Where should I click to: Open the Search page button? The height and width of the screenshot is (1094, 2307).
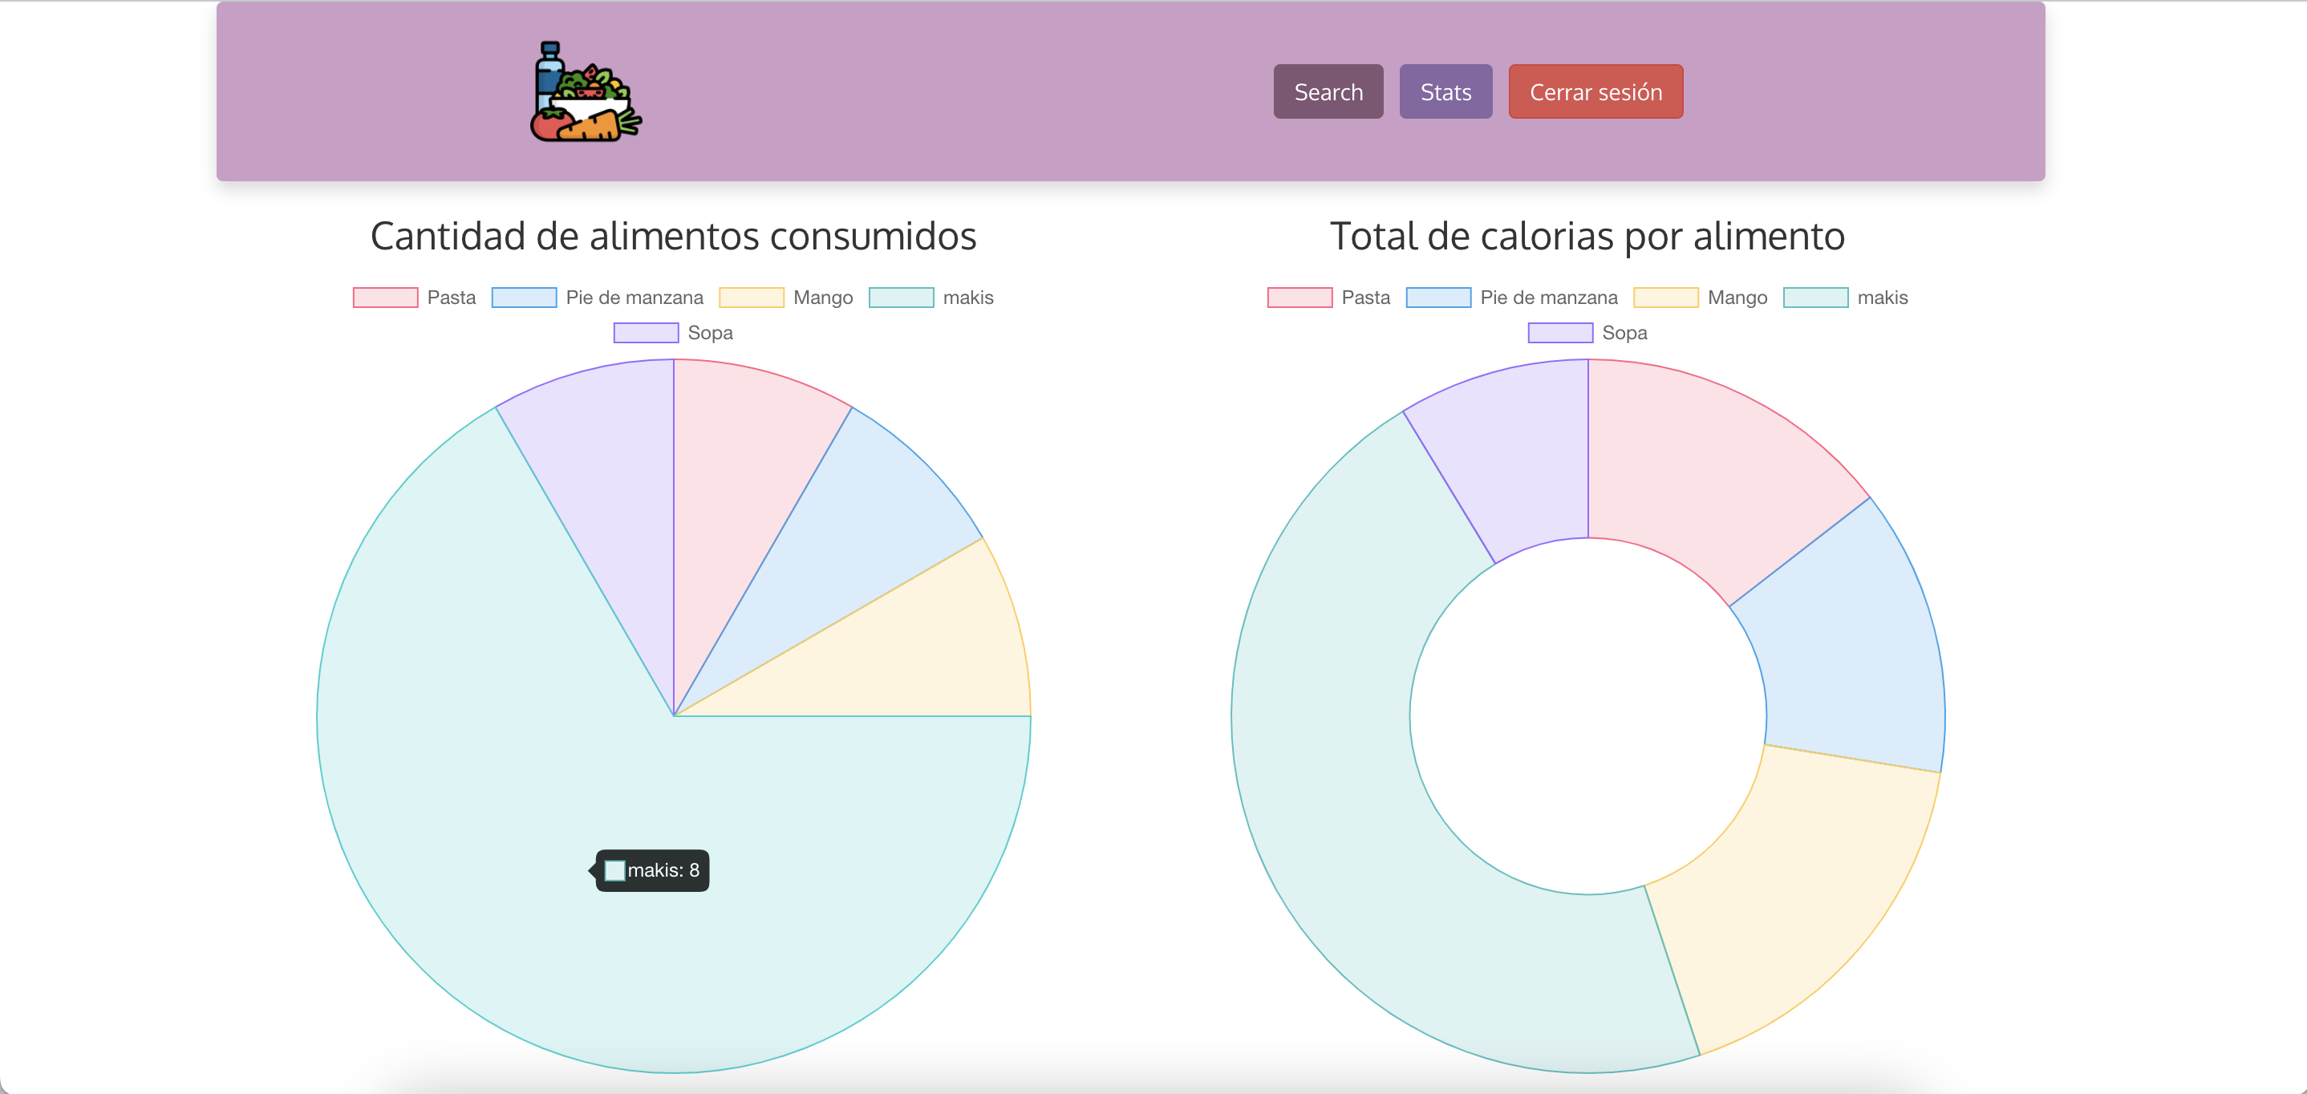coord(1328,91)
